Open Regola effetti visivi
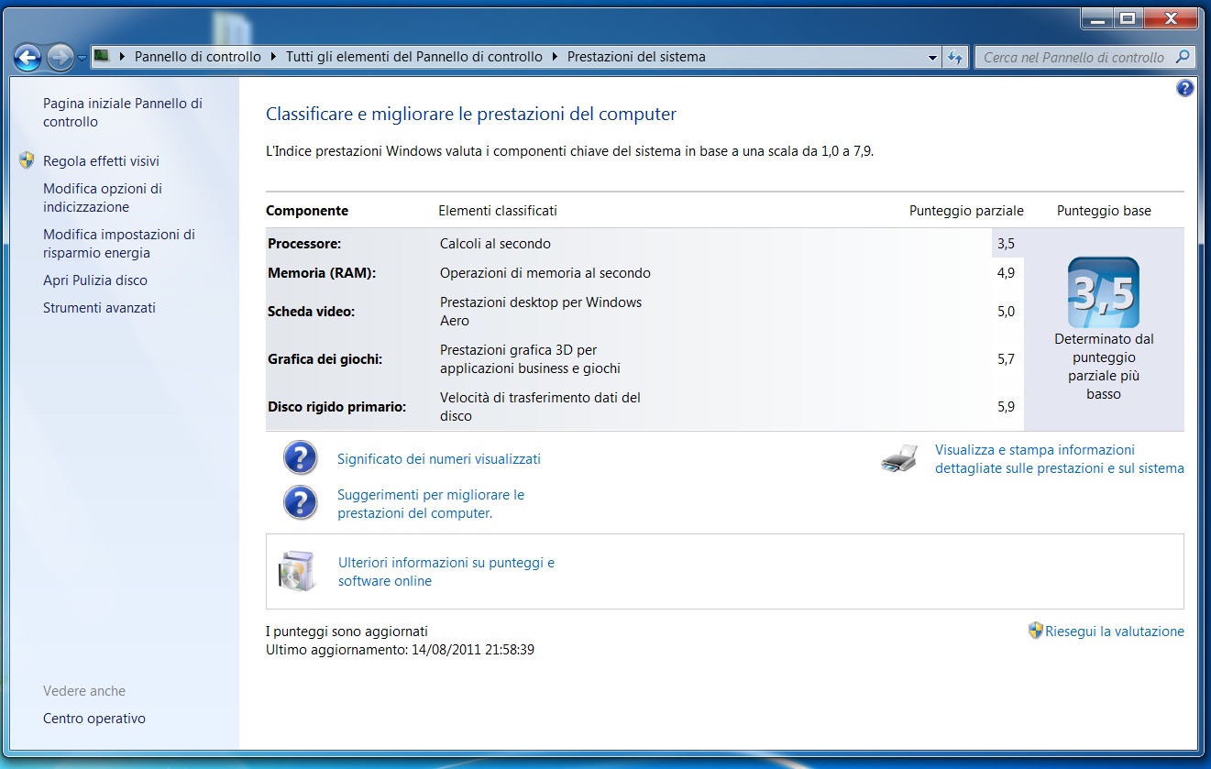The image size is (1211, 769). 101,161
